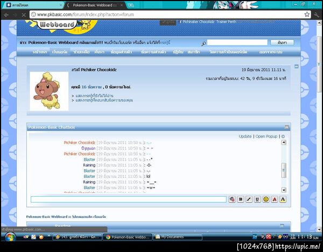Open the highlighted Webboard menu item

(x=60, y=52)
